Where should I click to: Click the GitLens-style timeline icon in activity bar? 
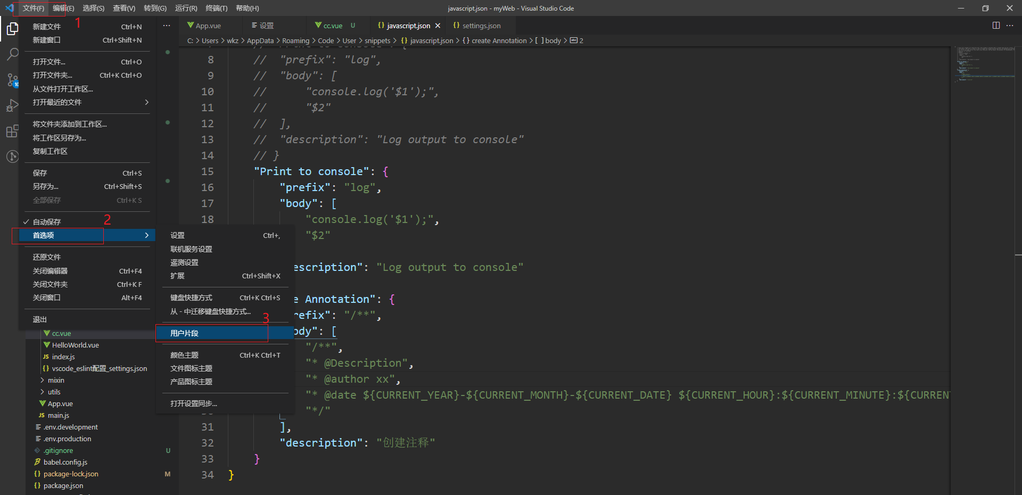12,156
